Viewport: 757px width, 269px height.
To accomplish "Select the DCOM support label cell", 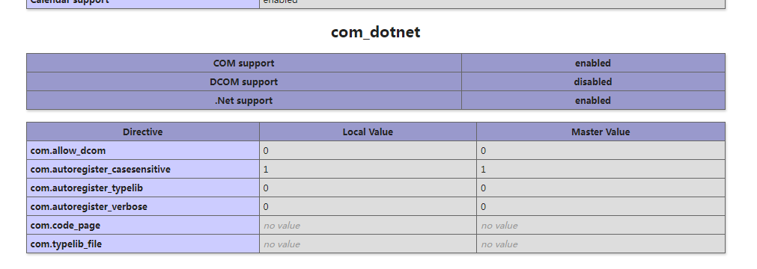I will point(244,82).
